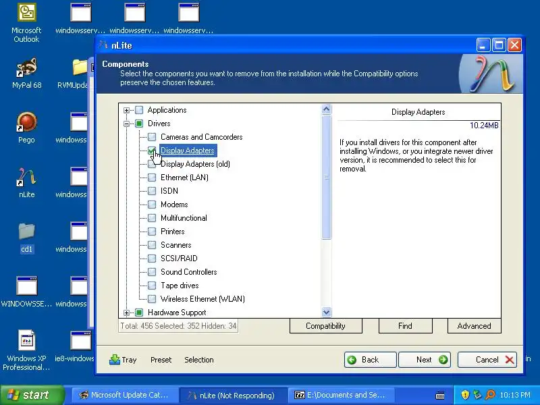Check the Printers checkbox

coord(152,232)
